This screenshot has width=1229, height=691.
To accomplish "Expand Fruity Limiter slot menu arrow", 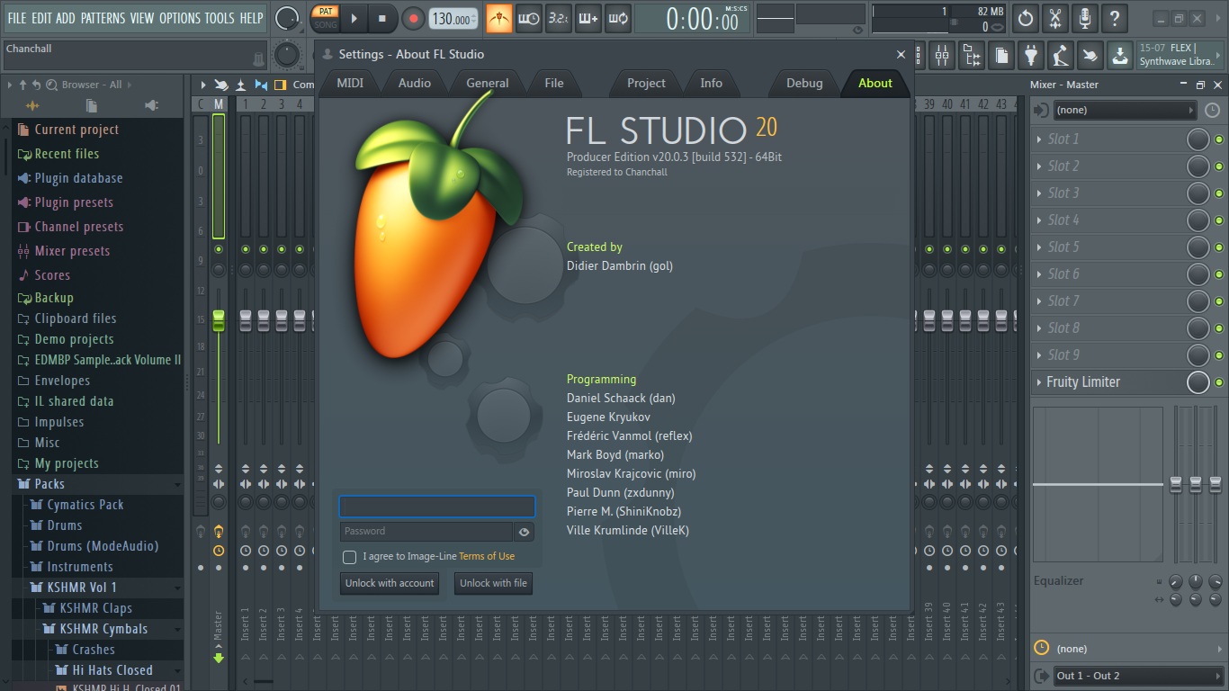I will (1039, 382).
